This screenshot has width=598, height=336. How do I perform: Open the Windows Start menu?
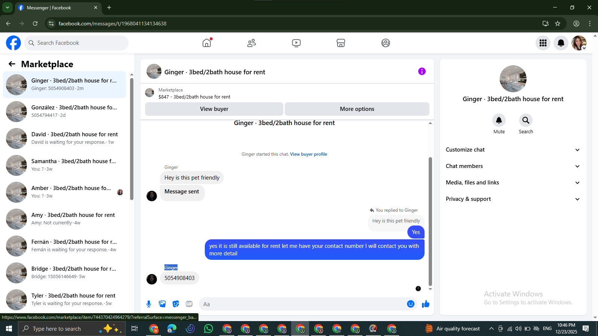(x=9, y=329)
